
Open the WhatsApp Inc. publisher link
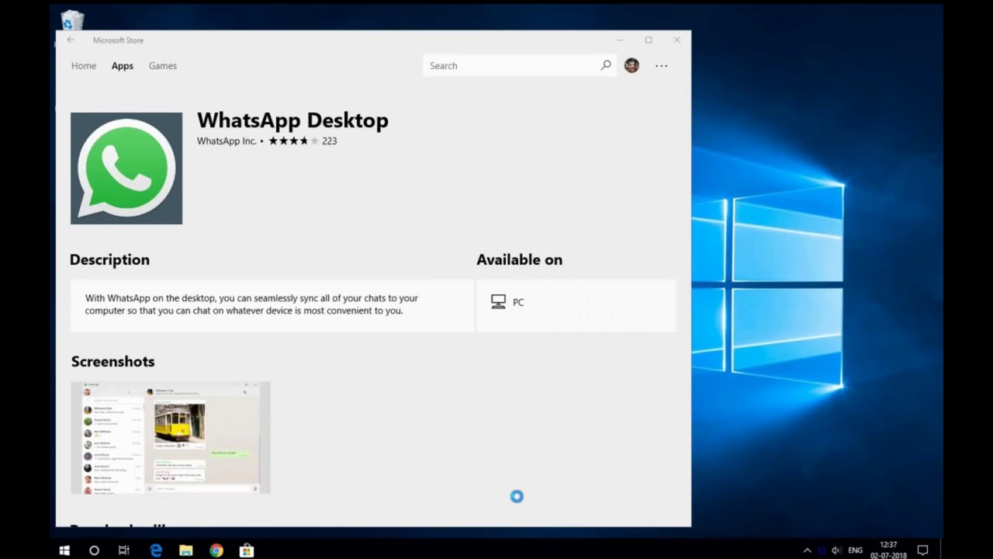[227, 141]
